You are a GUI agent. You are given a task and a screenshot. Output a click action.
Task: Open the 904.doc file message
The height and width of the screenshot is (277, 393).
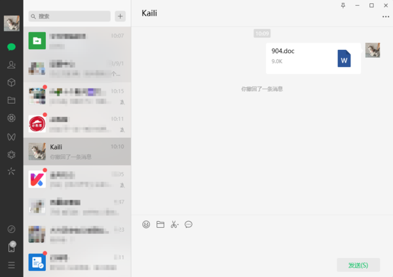coord(313,58)
